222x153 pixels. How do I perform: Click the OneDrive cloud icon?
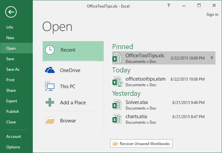[x=50, y=70]
